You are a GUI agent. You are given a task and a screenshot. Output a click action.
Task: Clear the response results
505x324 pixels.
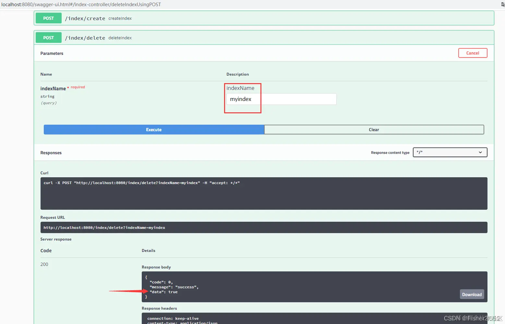[374, 130]
